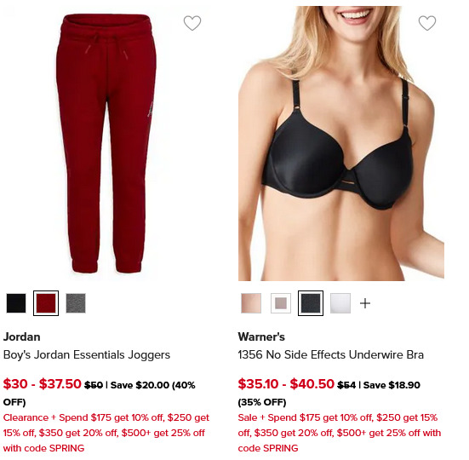Select the mauve bra color swatch

(281, 303)
